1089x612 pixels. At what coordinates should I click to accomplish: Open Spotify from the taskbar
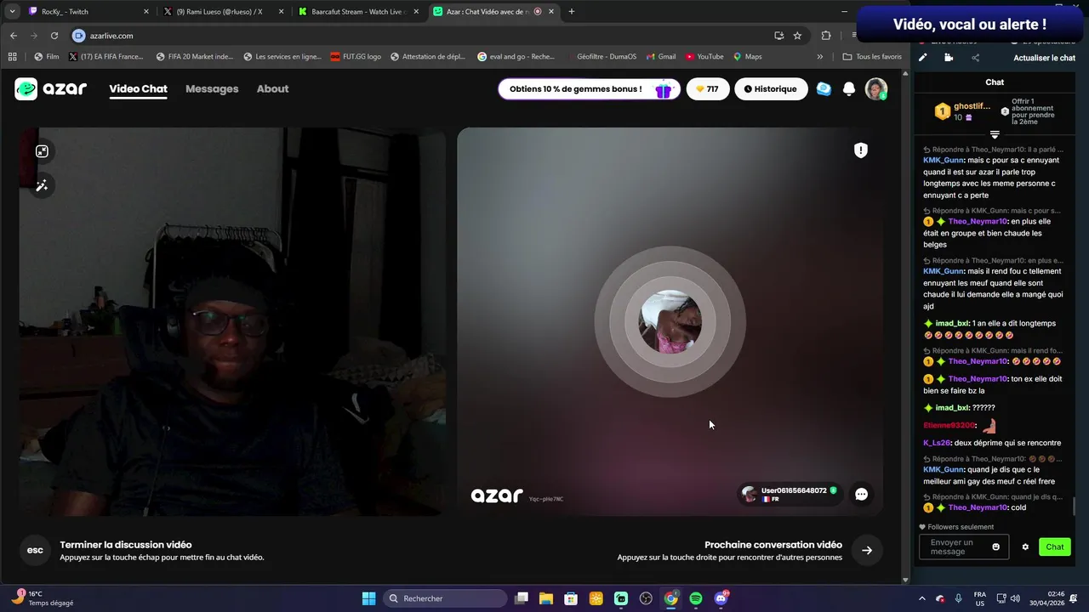coord(696,598)
